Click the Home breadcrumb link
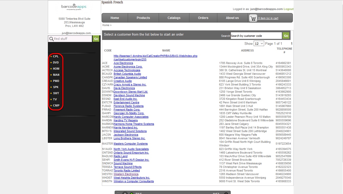Screen dimensions: 343x194 click(x=106, y=25)
